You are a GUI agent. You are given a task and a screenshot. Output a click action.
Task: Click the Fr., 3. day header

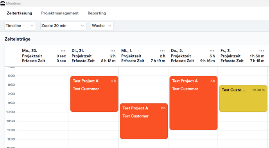pyautogui.click(x=226, y=51)
